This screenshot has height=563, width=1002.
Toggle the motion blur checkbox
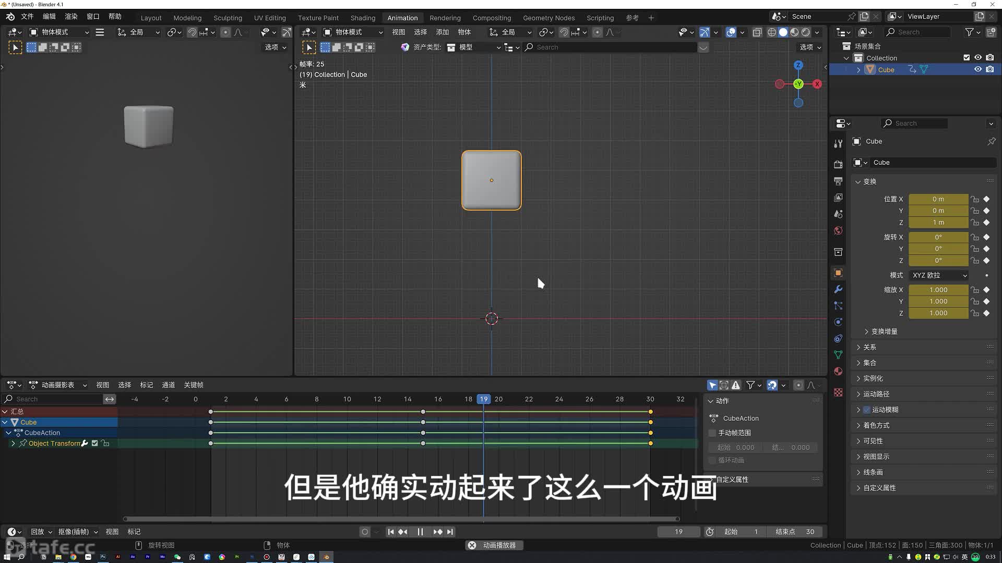pyautogui.click(x=867, y=410)
